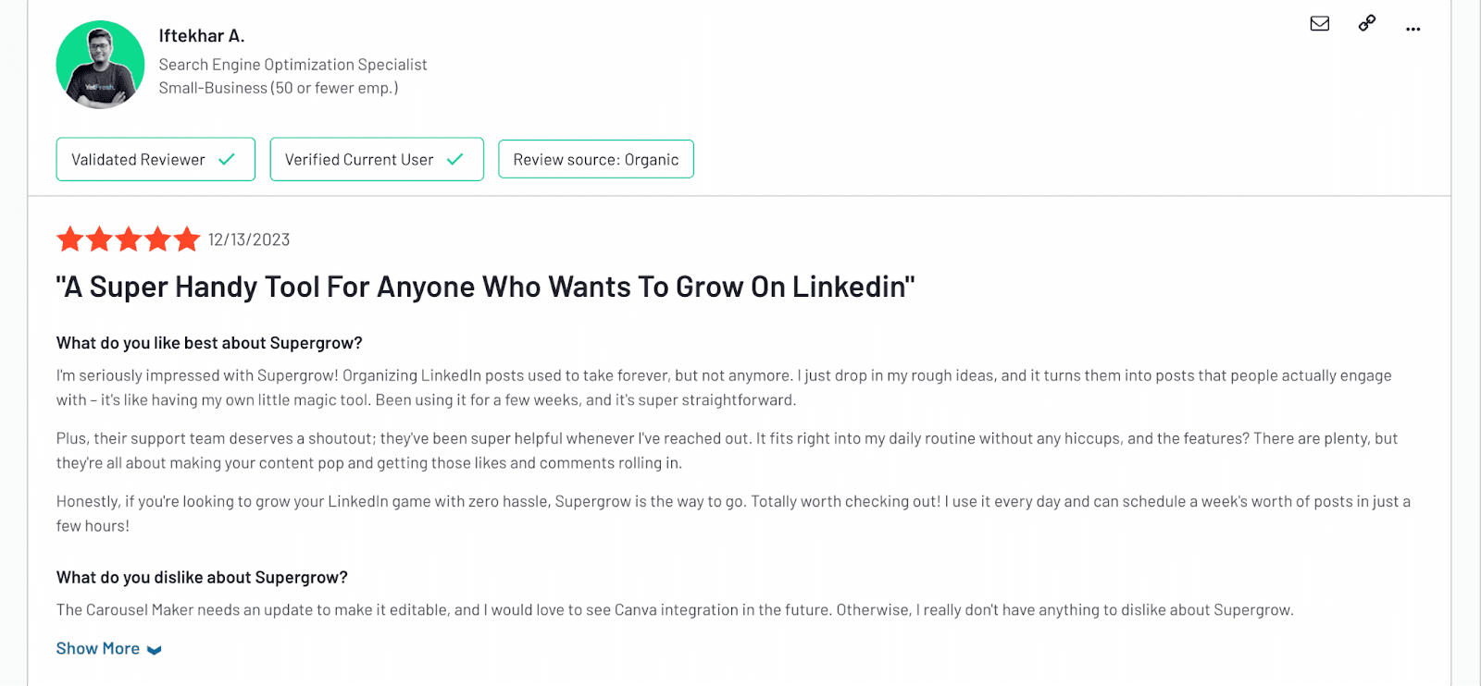
Task: Click "What do you dislike" heading
Action: point(202,578)
